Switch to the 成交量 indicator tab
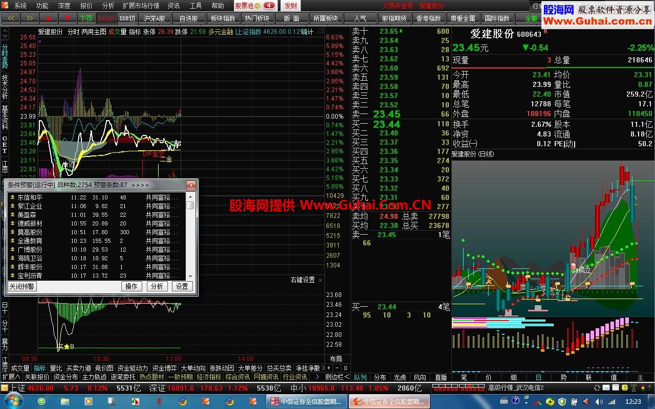This screenshot has height=409, width=655. [x=20, y=368]
